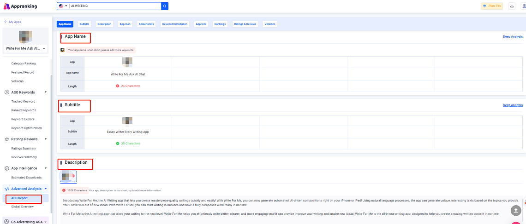Viewport: 526px width, 224px height.
Task: Click app icon tab under Description
Action: pyautogui.click(x=68, y=176)
